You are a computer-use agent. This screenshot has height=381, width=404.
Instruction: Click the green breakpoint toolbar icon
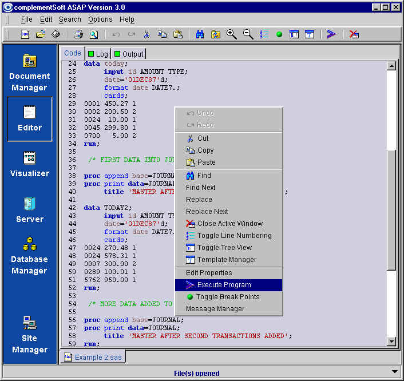[x=279, y=34]
